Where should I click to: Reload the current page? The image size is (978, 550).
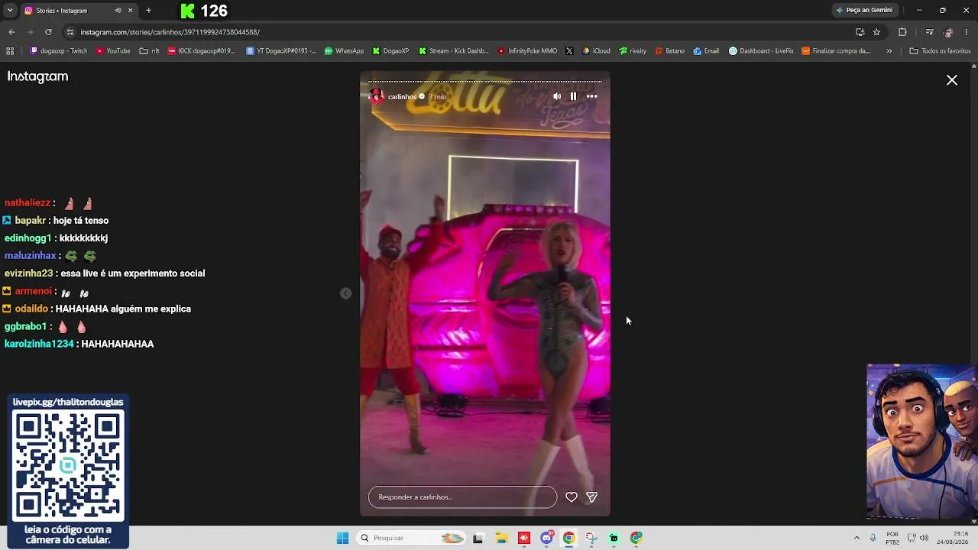pyautogui.click(x=48, y=32)
